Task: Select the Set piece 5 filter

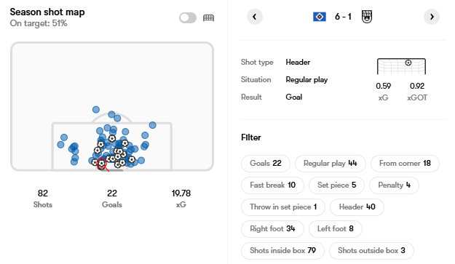Action: point(336,185)
